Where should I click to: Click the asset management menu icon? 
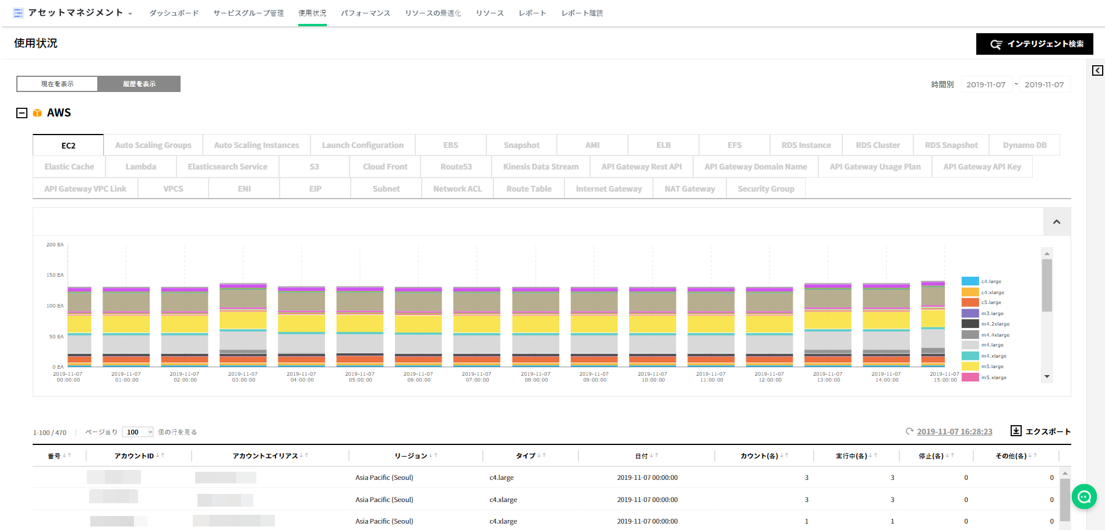point(19,13)
